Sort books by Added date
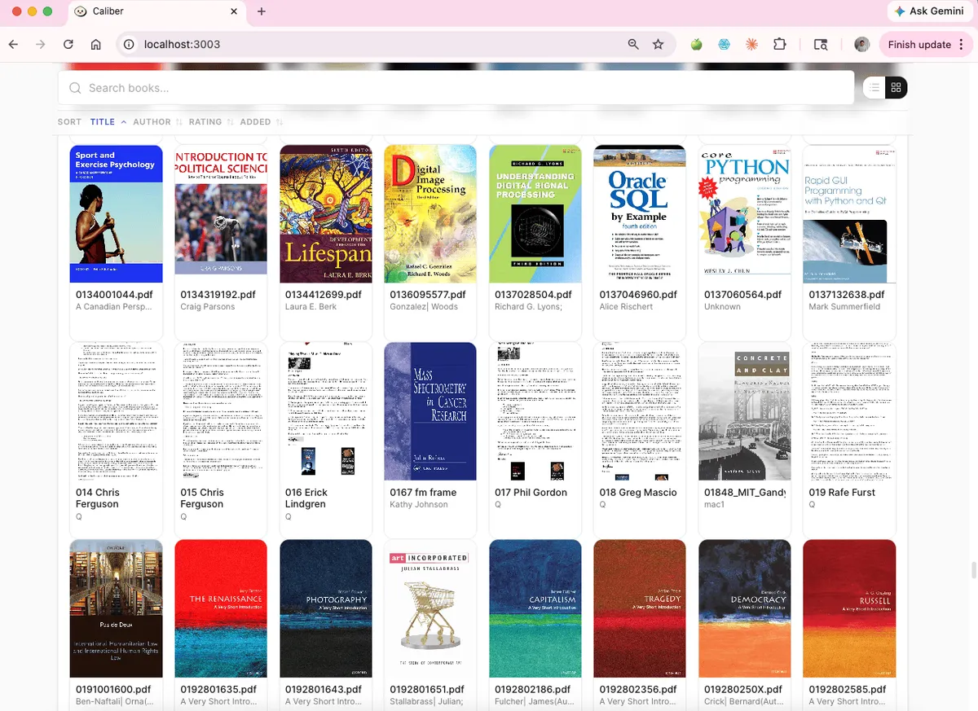The image size is (978, 711). (x=262, y=122)
